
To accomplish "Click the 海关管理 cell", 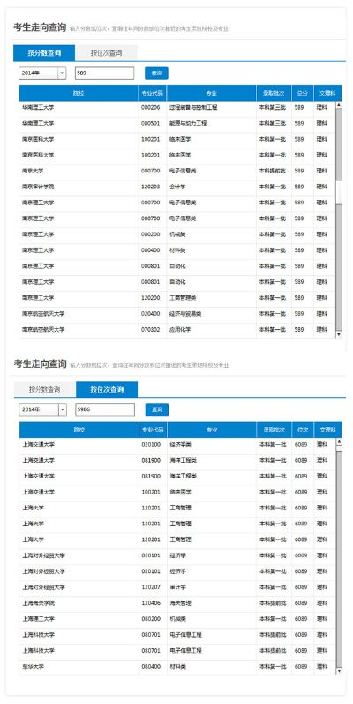I will pyautogui.click(x=181, y=603).
